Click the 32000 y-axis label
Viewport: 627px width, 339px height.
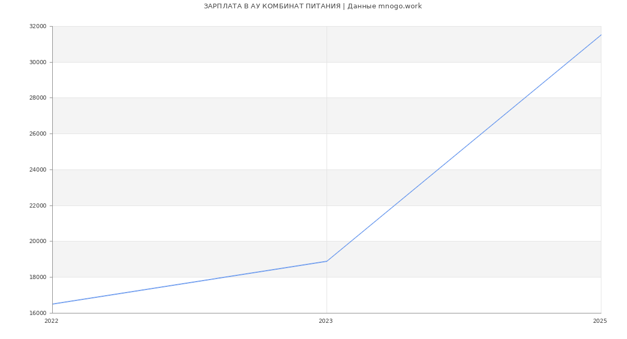click(x=38, y=27)
